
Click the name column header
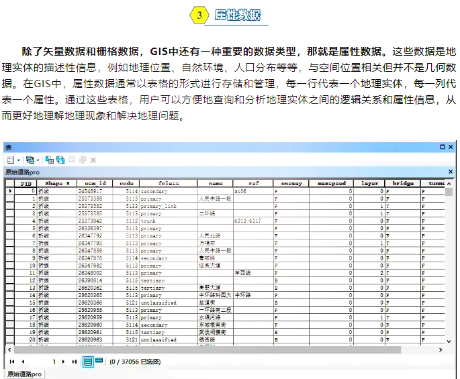(x=216, y=184)
